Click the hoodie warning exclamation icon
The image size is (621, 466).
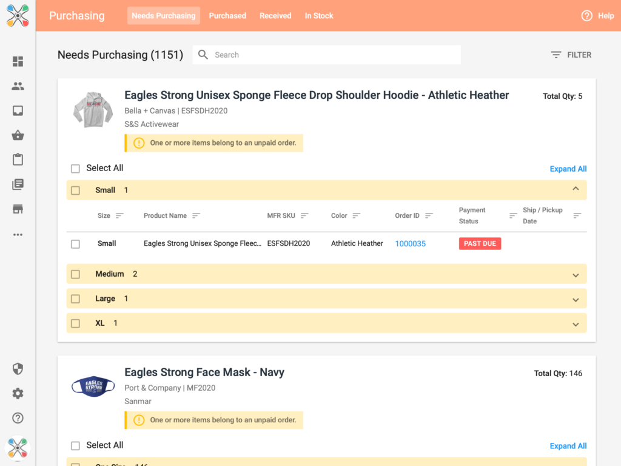[x=139, y=143]
